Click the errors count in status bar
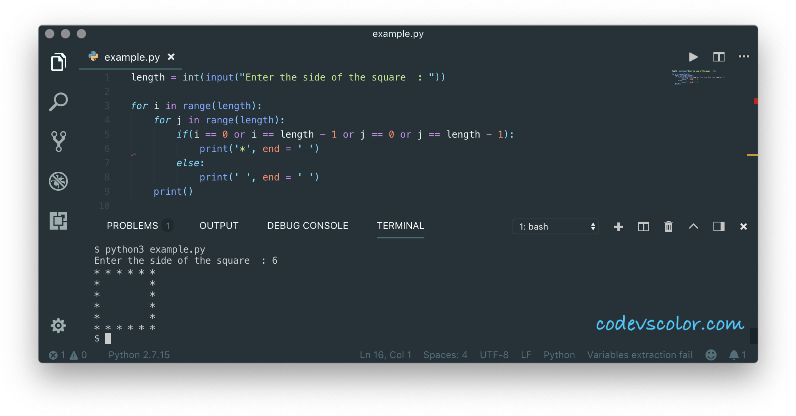Image resolution: width=796 pixels, height=416 pixels. click(x=57, y=355)
